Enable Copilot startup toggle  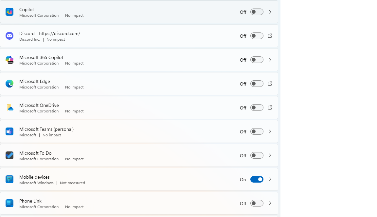pyautogui.click(x=257, y=12)
